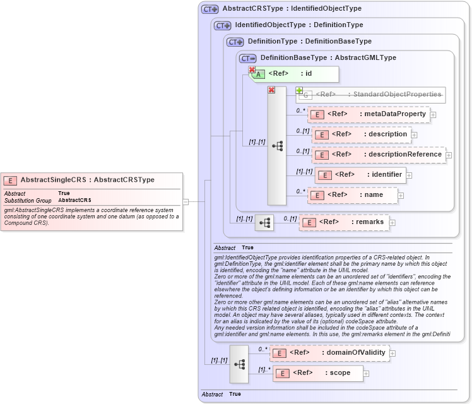Click the E icon of scope element
The image size is (472, 404).
pos(282,373)
